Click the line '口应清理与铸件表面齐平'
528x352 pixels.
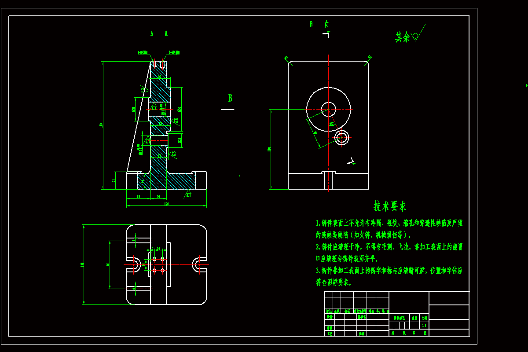click(x=347, y=259)
